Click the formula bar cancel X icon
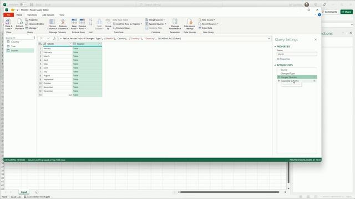 [42, 39]
